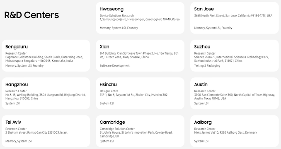Select the Austin card title

pos(201,84)
